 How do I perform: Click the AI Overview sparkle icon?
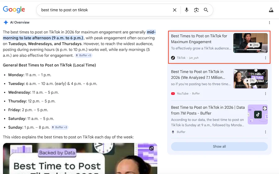pyautogui.click(x=6, y=22)
